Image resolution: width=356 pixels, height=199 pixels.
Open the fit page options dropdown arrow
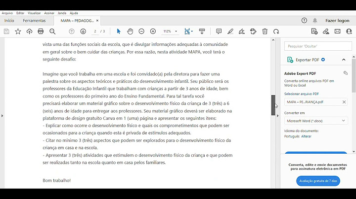click(192, 32)
